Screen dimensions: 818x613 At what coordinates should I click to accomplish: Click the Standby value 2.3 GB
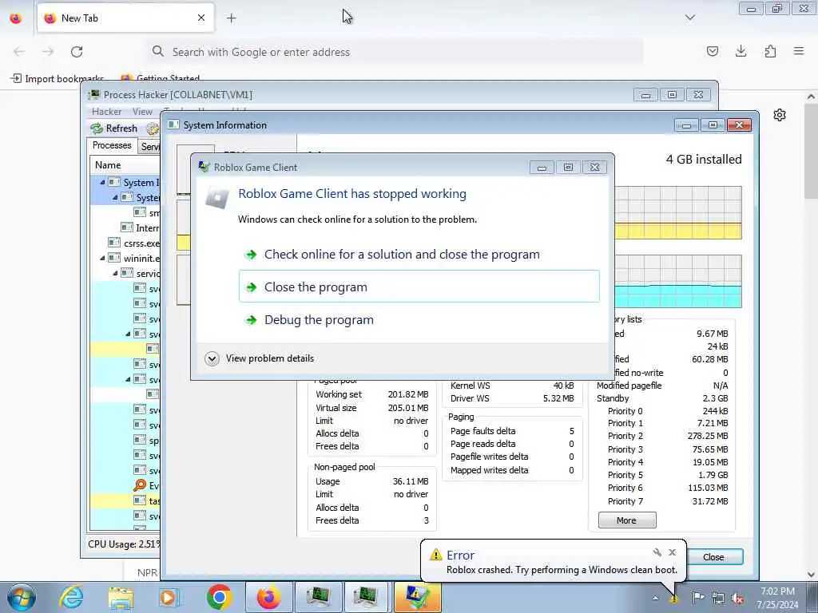point(715,398)
